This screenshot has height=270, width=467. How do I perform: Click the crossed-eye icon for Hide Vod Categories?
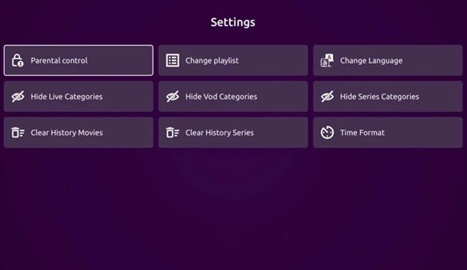[173, 97]
